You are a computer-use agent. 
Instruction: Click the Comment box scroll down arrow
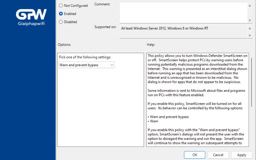point(250,20)
